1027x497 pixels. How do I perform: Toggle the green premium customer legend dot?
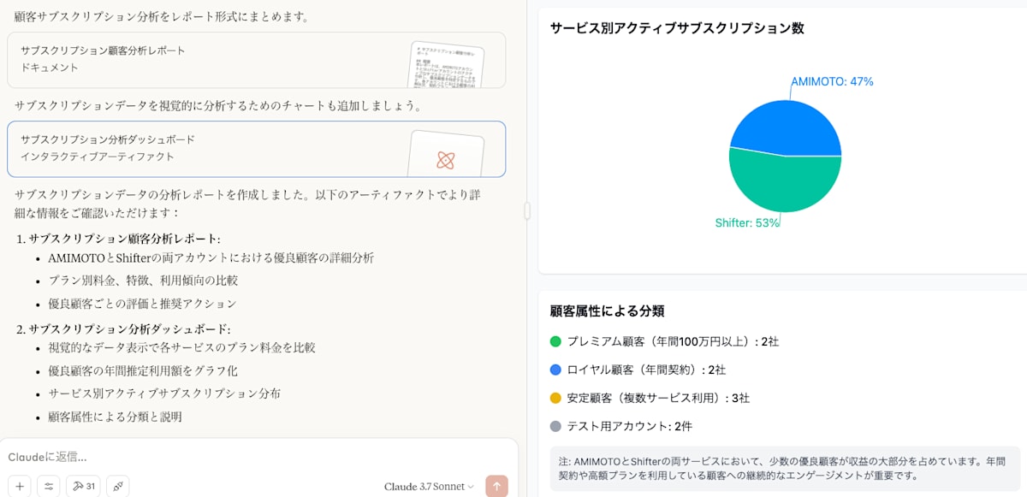coord(557,340)
